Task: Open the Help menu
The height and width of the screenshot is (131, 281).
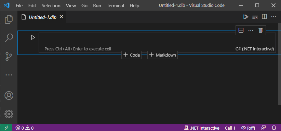Action: 134,5
